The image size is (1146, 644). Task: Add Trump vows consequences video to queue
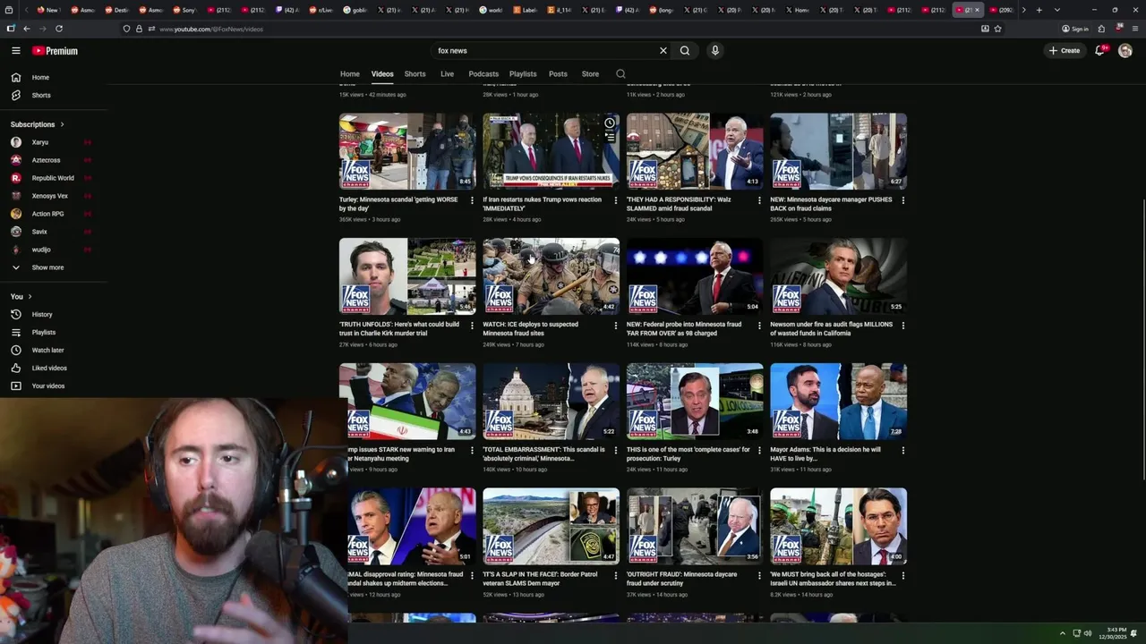(x=610, y=137)
